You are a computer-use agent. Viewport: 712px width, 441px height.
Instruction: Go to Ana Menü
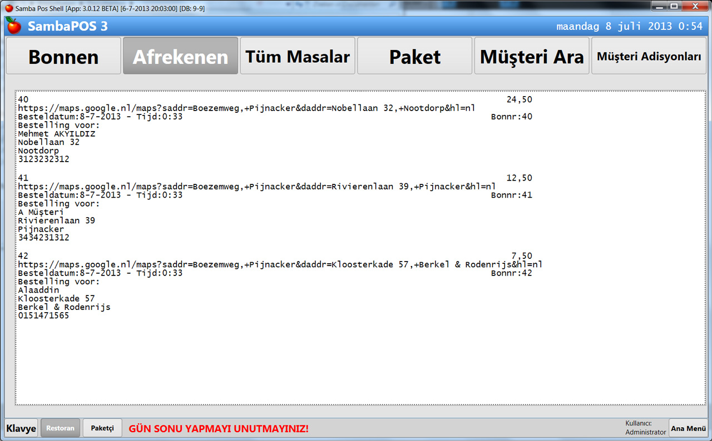tap(688, 428)
